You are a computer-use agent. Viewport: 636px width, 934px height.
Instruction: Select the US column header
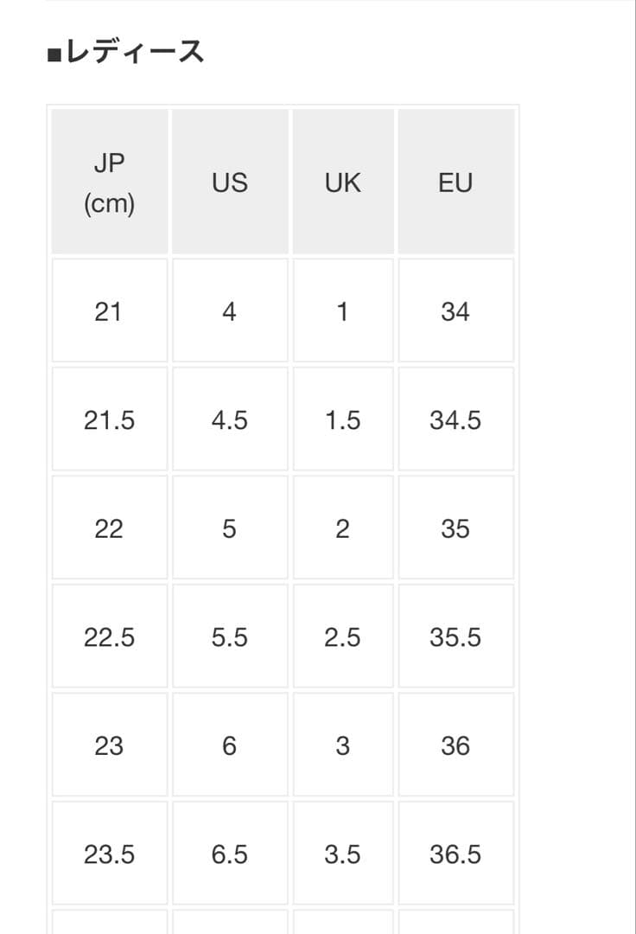(230, 182)
